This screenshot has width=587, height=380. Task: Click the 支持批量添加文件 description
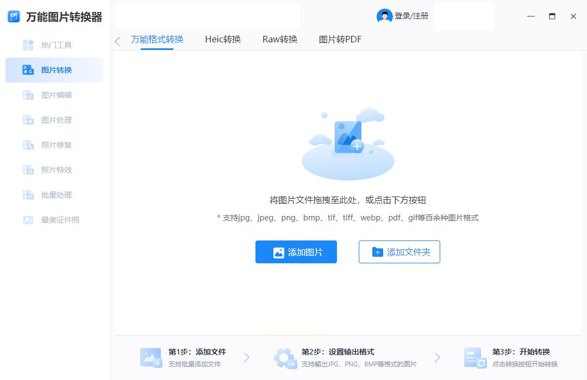click(194, 364)
